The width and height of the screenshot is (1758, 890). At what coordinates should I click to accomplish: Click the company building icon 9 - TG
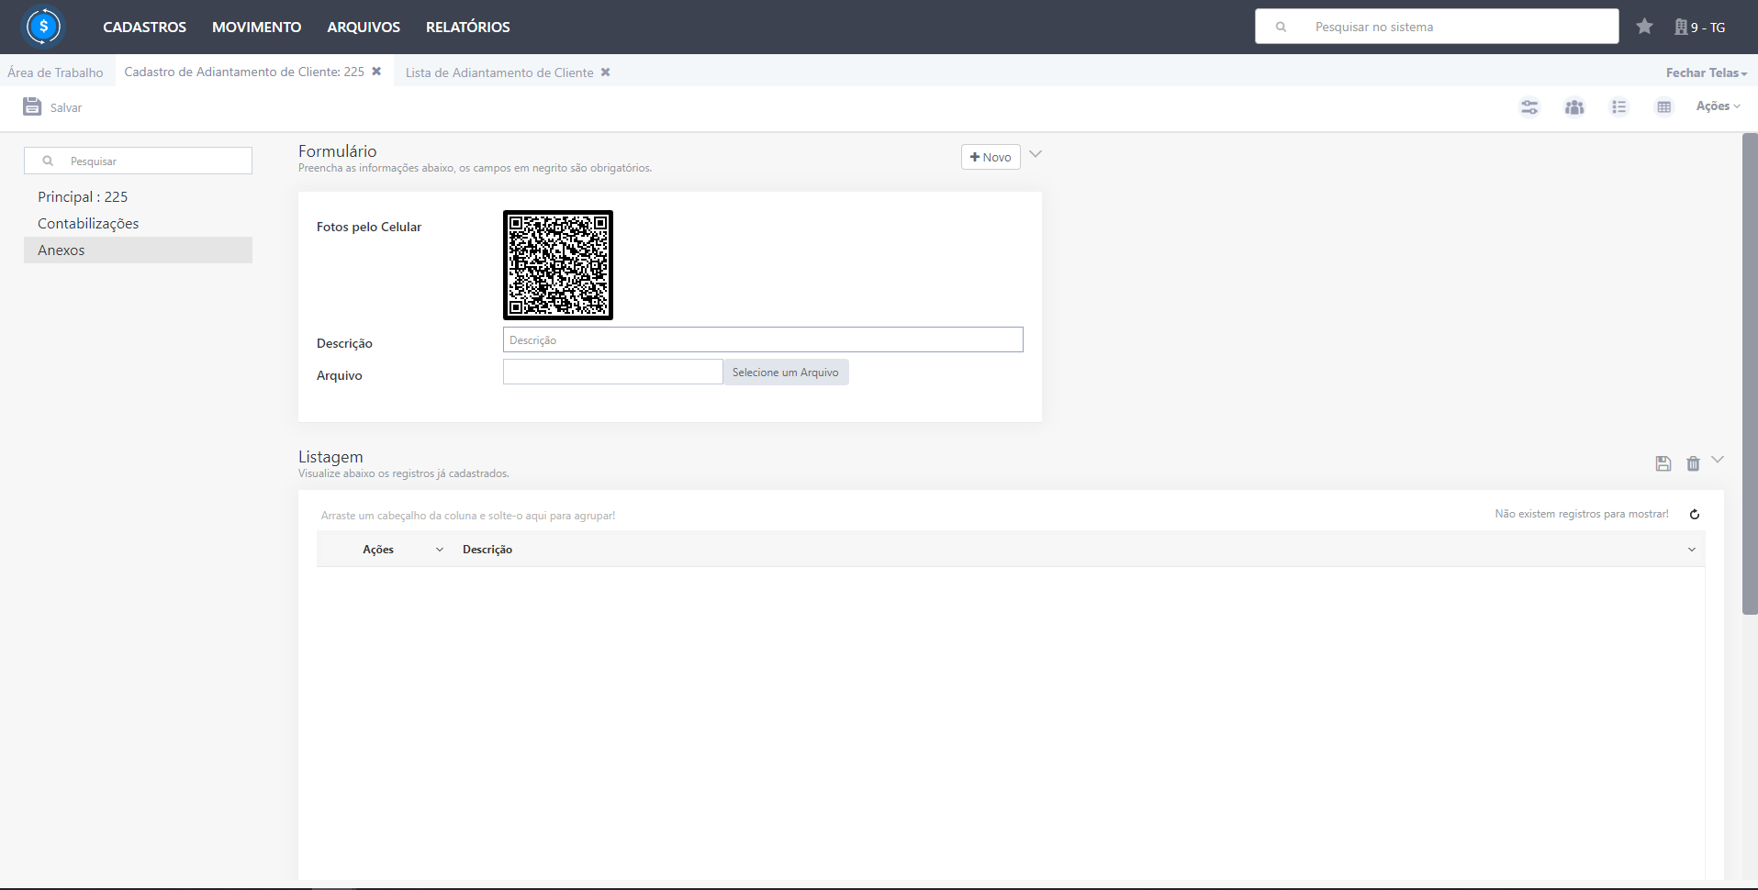tap(1699, 27)
